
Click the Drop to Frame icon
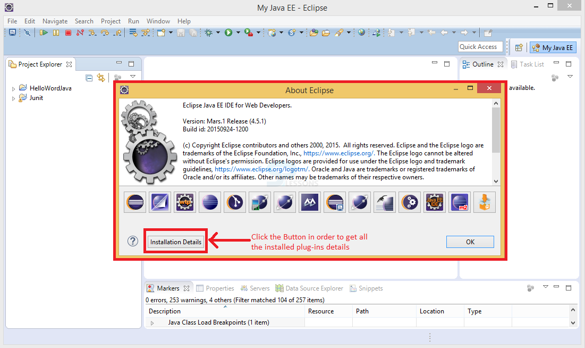click(133, 32)
